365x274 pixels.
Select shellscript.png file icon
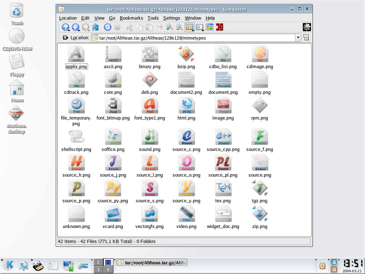(x=76, y=137)
